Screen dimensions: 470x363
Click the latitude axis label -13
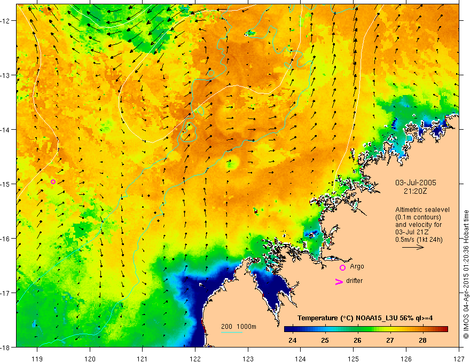tap(5, 75)
